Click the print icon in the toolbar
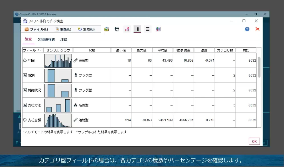This screenshot has height=167, width=284. click(x=117, y=29)
